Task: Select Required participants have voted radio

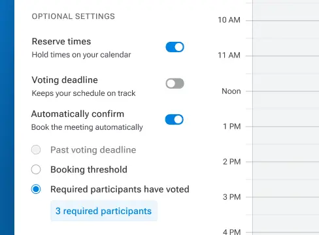Action: click(36, 189)
